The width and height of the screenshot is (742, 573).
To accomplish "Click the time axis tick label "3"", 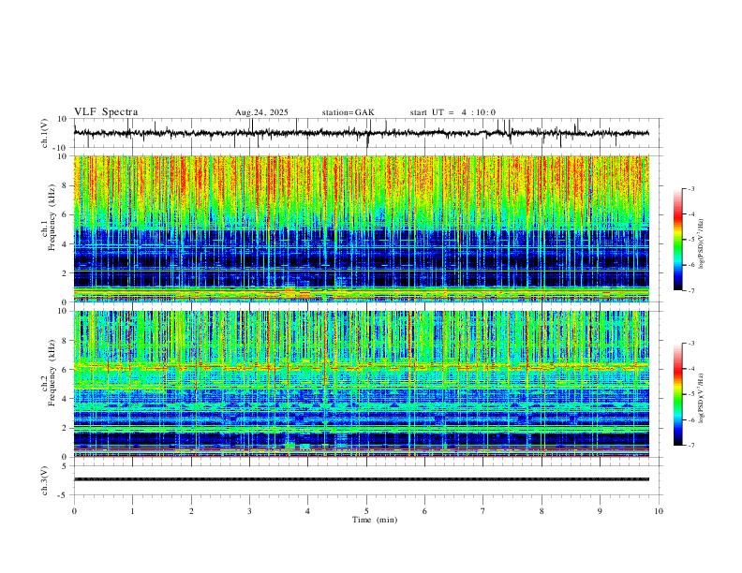I will point(249,511).
